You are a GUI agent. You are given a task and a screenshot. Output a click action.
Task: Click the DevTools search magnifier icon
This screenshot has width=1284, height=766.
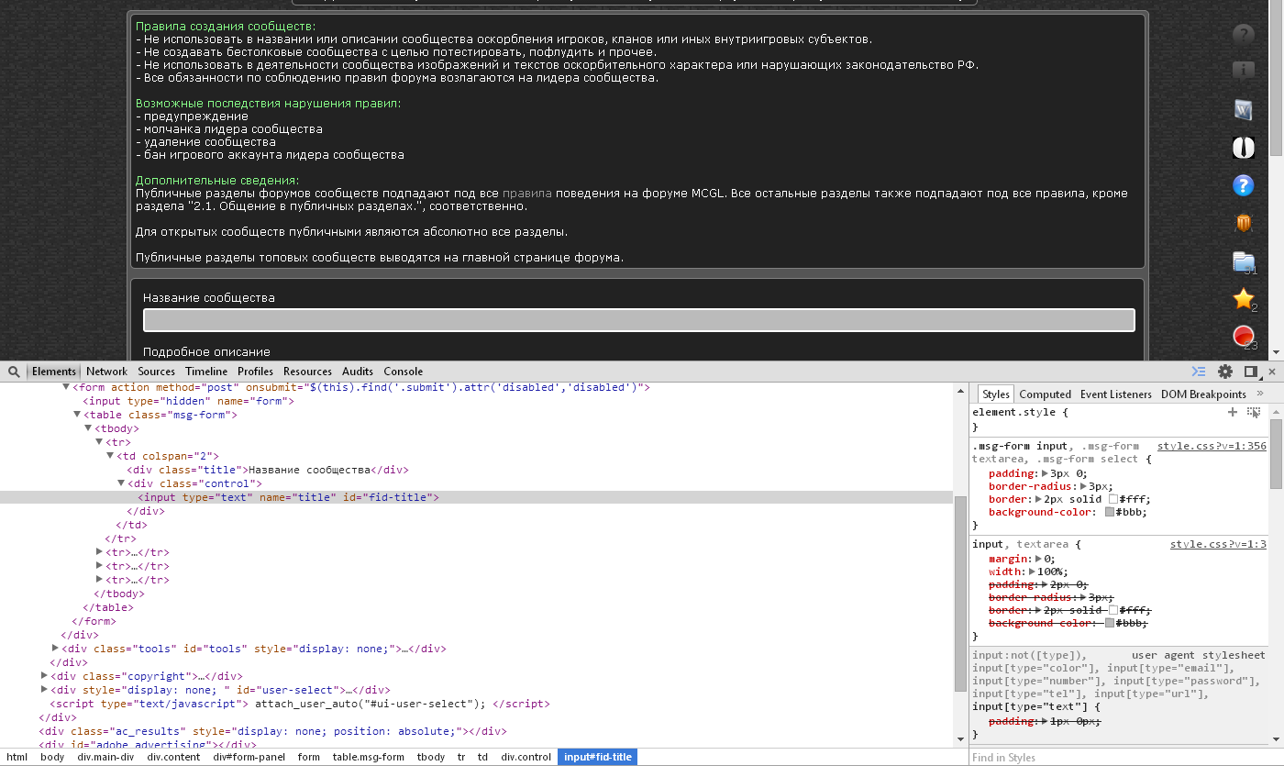pyautogui.click(x=15, y=372)
